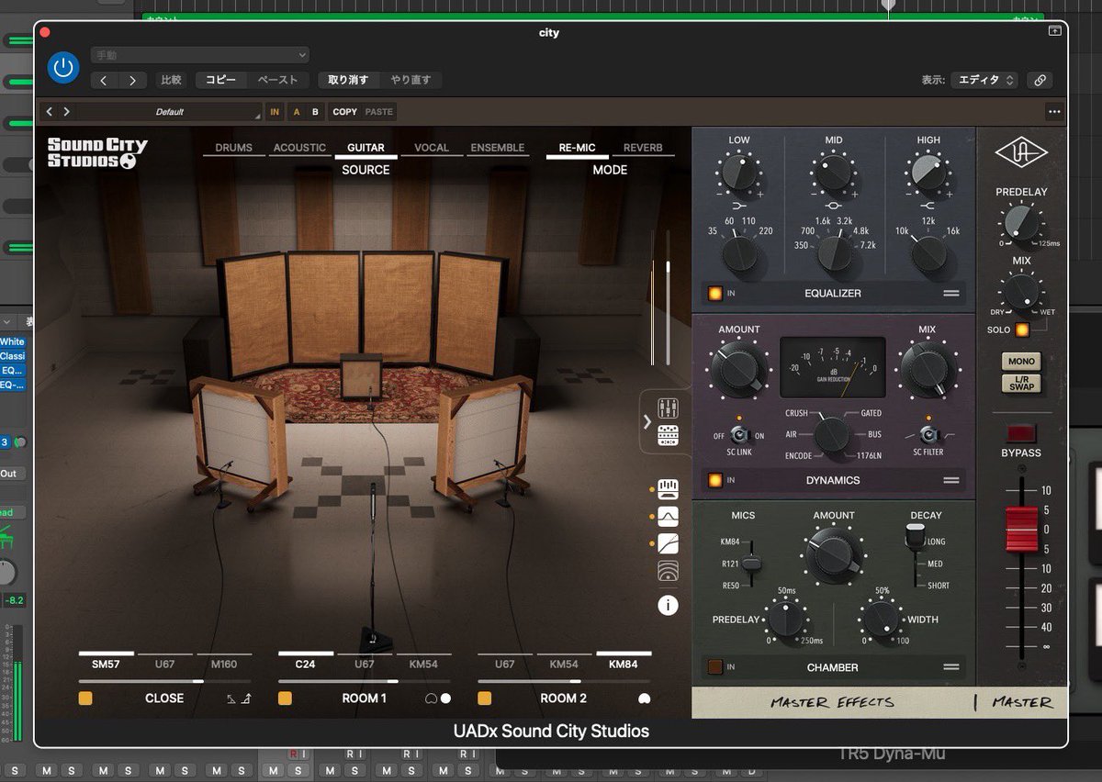Click the 比較 compare button
The height and width of the screenshot is (782, 1102).
click(x=171, y=80)
